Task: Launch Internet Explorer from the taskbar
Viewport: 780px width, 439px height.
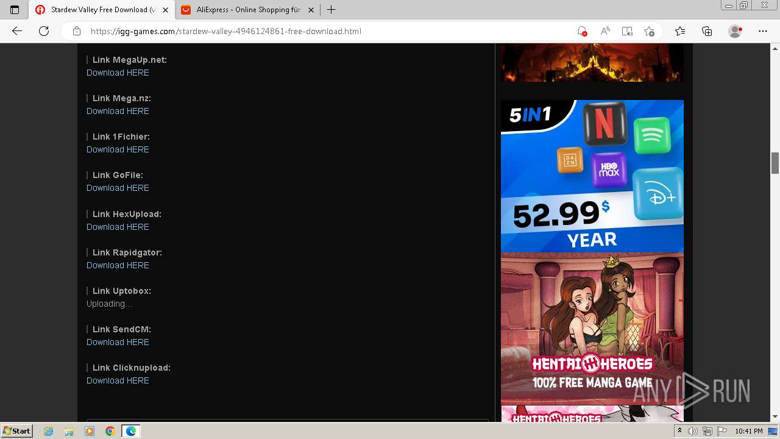Action: pyautogui.click(x=49, y=431)
